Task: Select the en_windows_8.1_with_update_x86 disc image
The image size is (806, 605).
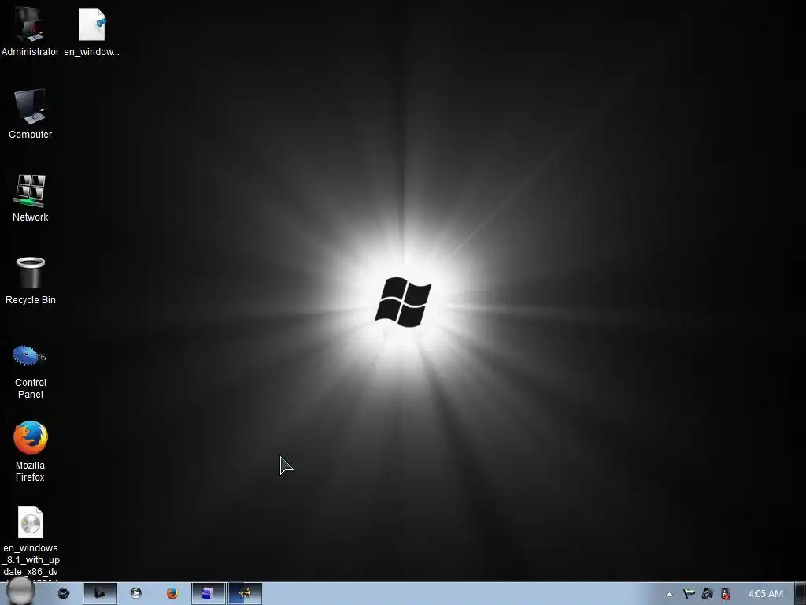Action: coord(31,543)
